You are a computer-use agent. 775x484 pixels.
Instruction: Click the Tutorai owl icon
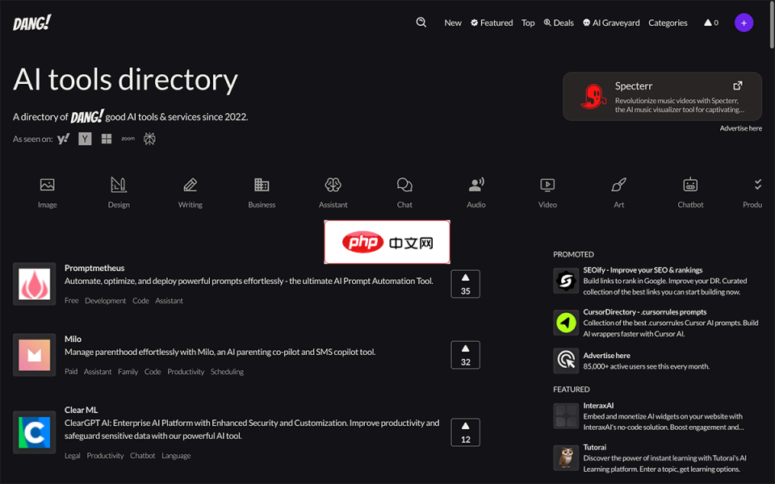566,458
